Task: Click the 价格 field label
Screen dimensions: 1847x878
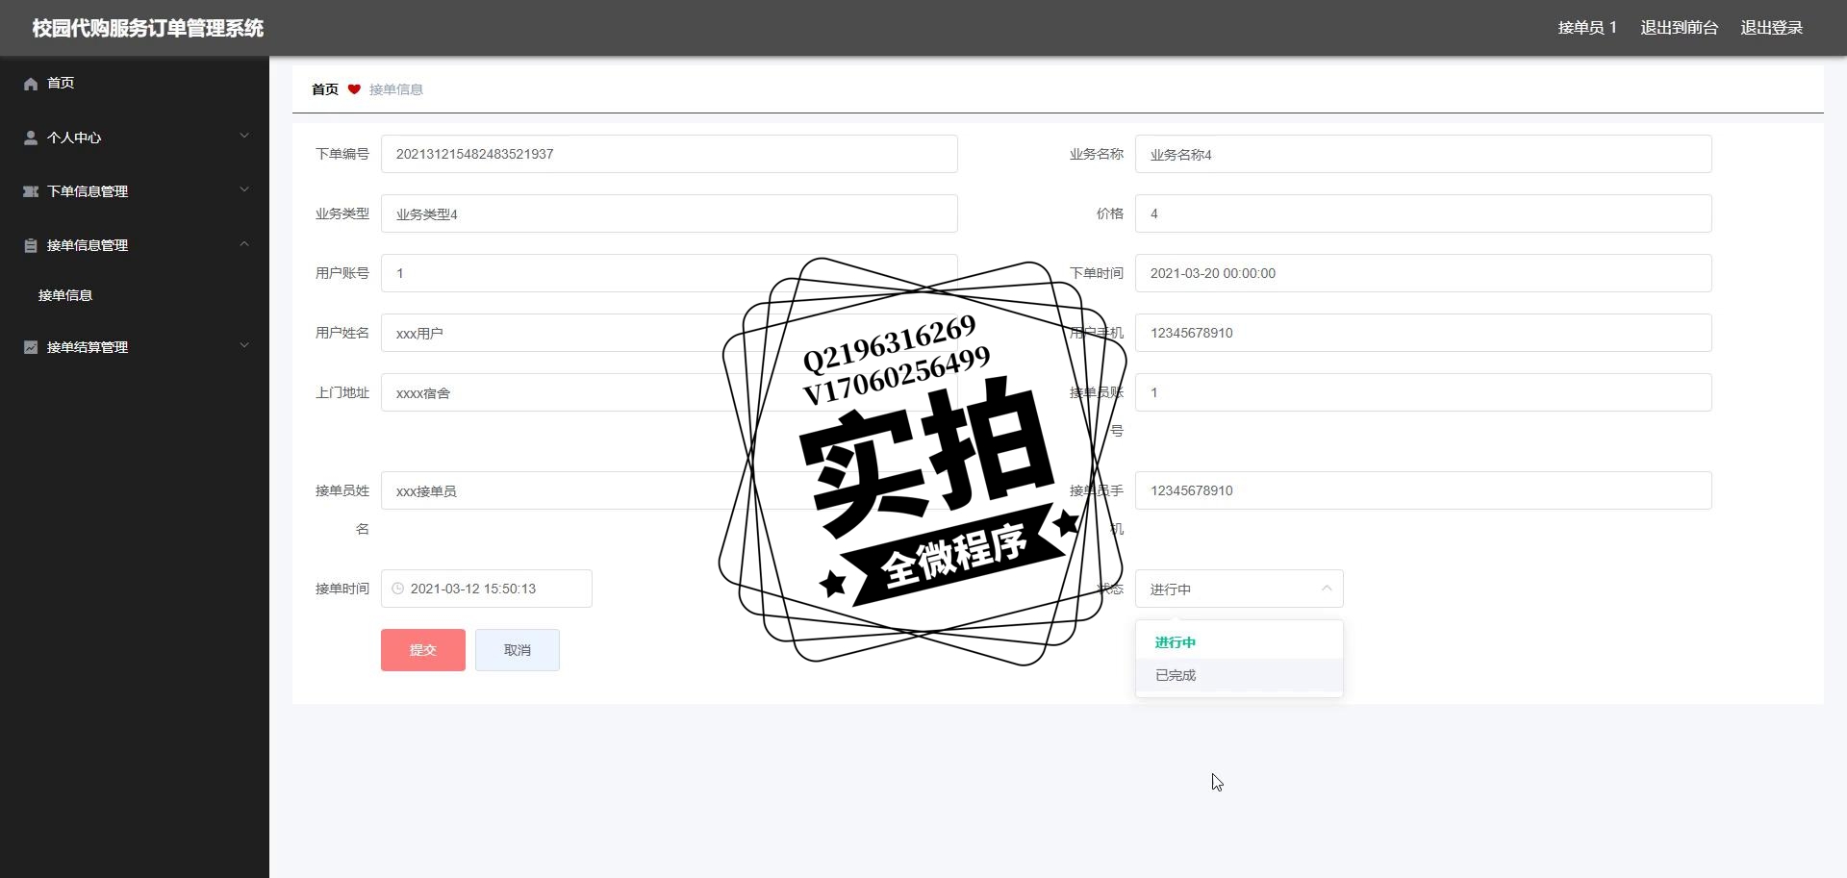Action: point(1110,213)
